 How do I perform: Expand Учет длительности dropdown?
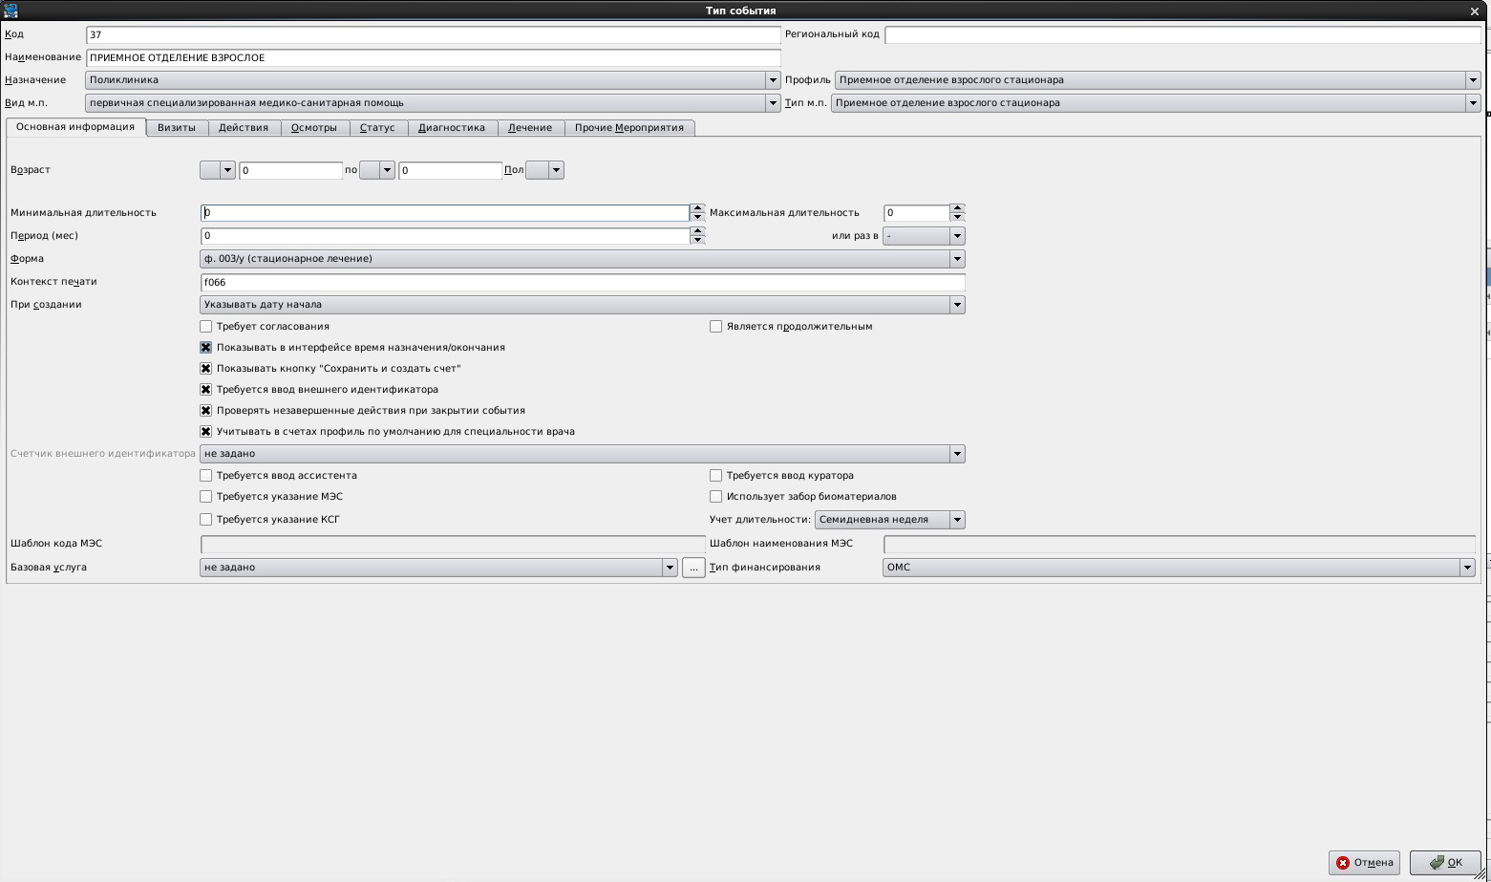[x=956, y=520]
